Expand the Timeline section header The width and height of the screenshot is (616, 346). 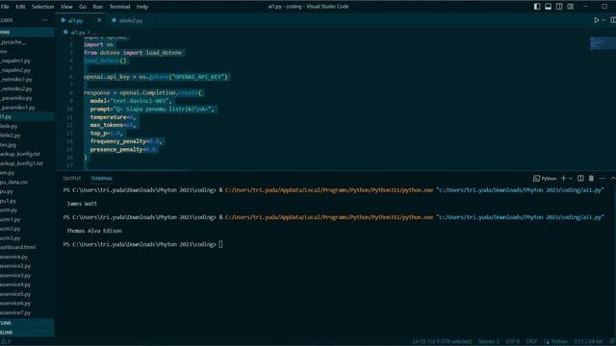[27, 333]
